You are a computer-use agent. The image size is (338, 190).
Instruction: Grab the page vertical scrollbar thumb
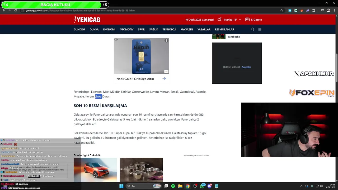pos(337,68)
